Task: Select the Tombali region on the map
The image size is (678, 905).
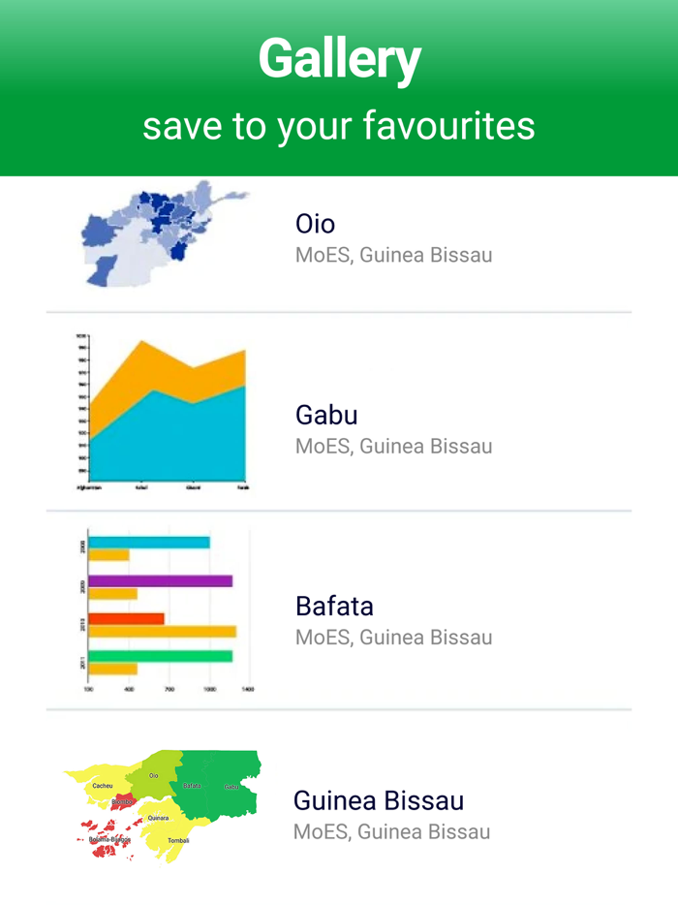Action: pyautogui.click(x=177, y=839)
